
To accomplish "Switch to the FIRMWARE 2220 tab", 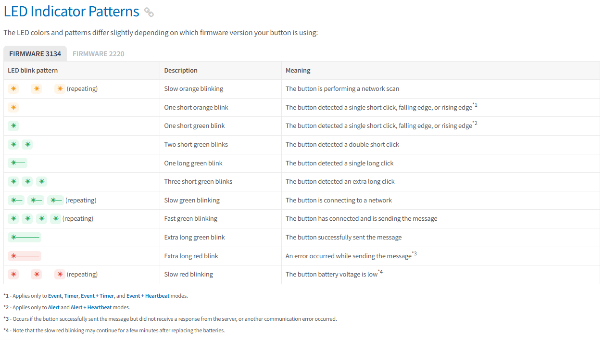I will (99, 54).
